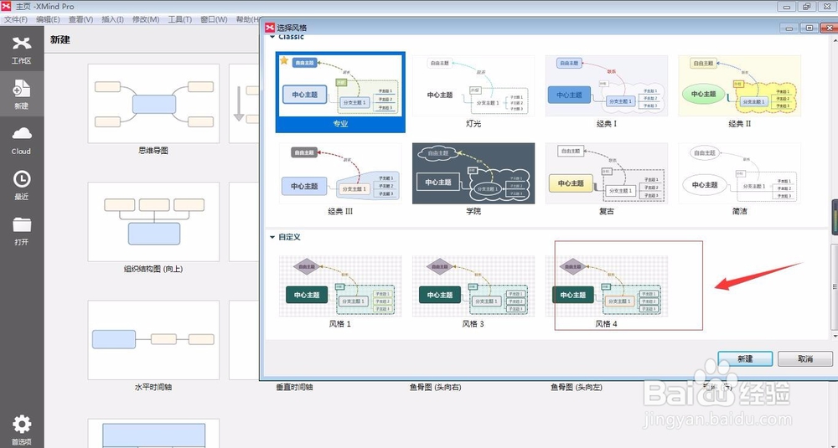
Task: Click the 垂直时间轴 template label
Action: coord(294,387)
